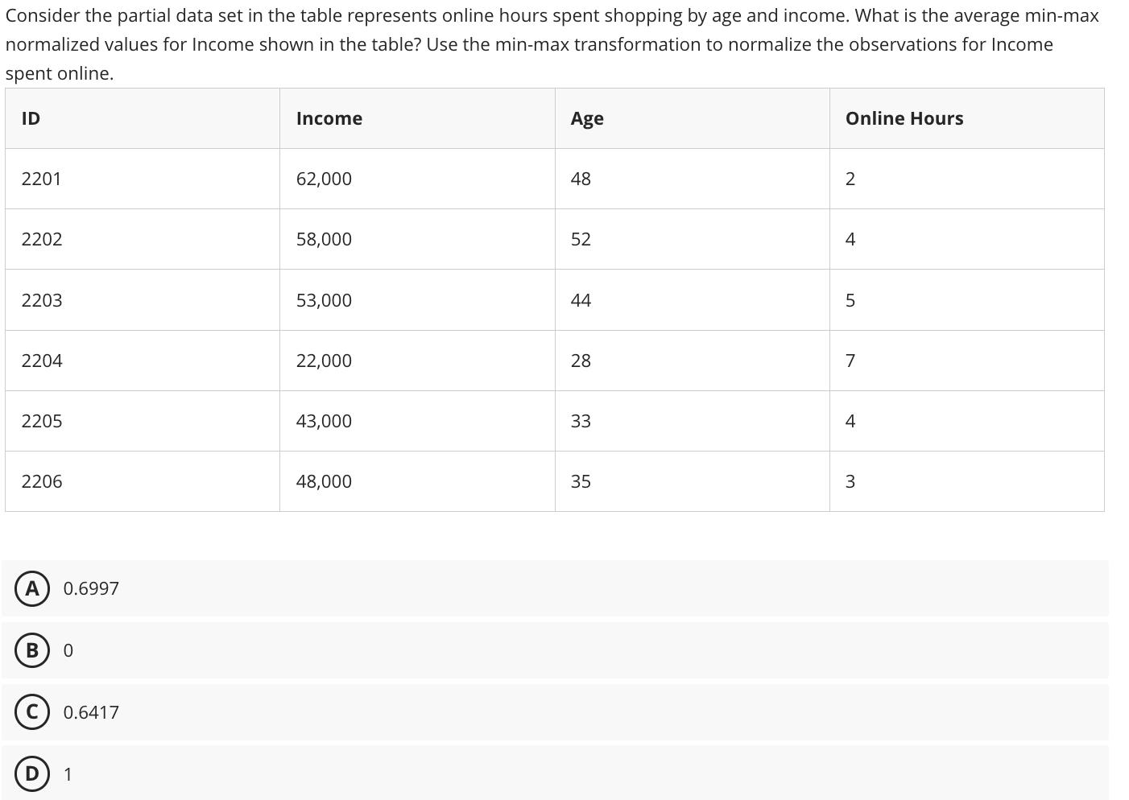Select the row with ID 2206
This screenshot has height=800, width=1129.
click(x=42, y=481)
